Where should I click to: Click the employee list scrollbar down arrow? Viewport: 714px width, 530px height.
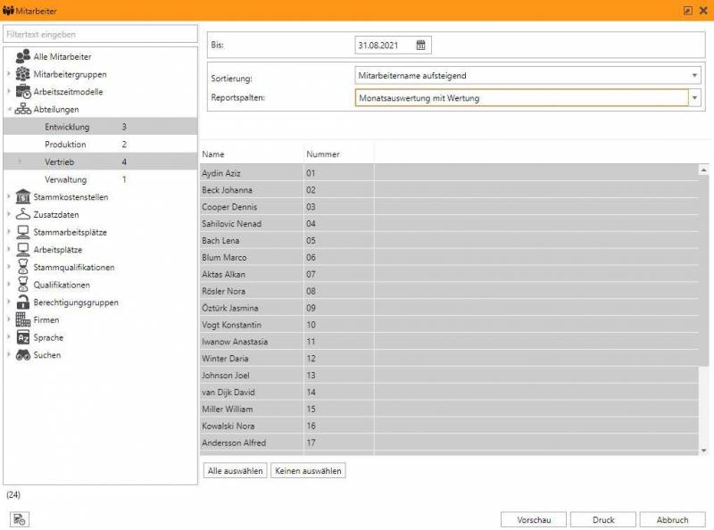pyautogui.click(x=703, y=451)
